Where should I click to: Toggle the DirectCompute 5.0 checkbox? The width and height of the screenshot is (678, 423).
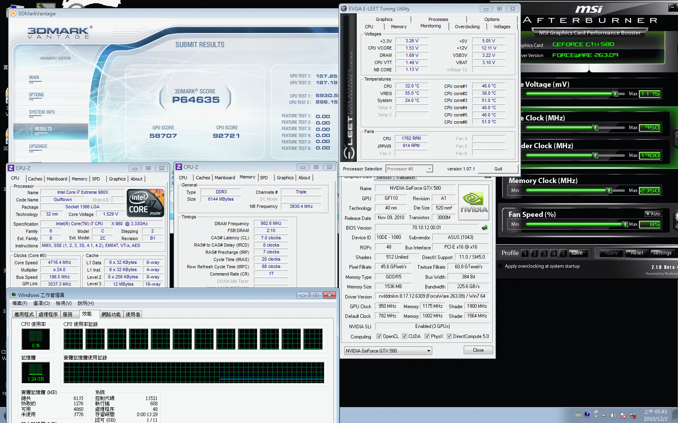tap(449, 336)
